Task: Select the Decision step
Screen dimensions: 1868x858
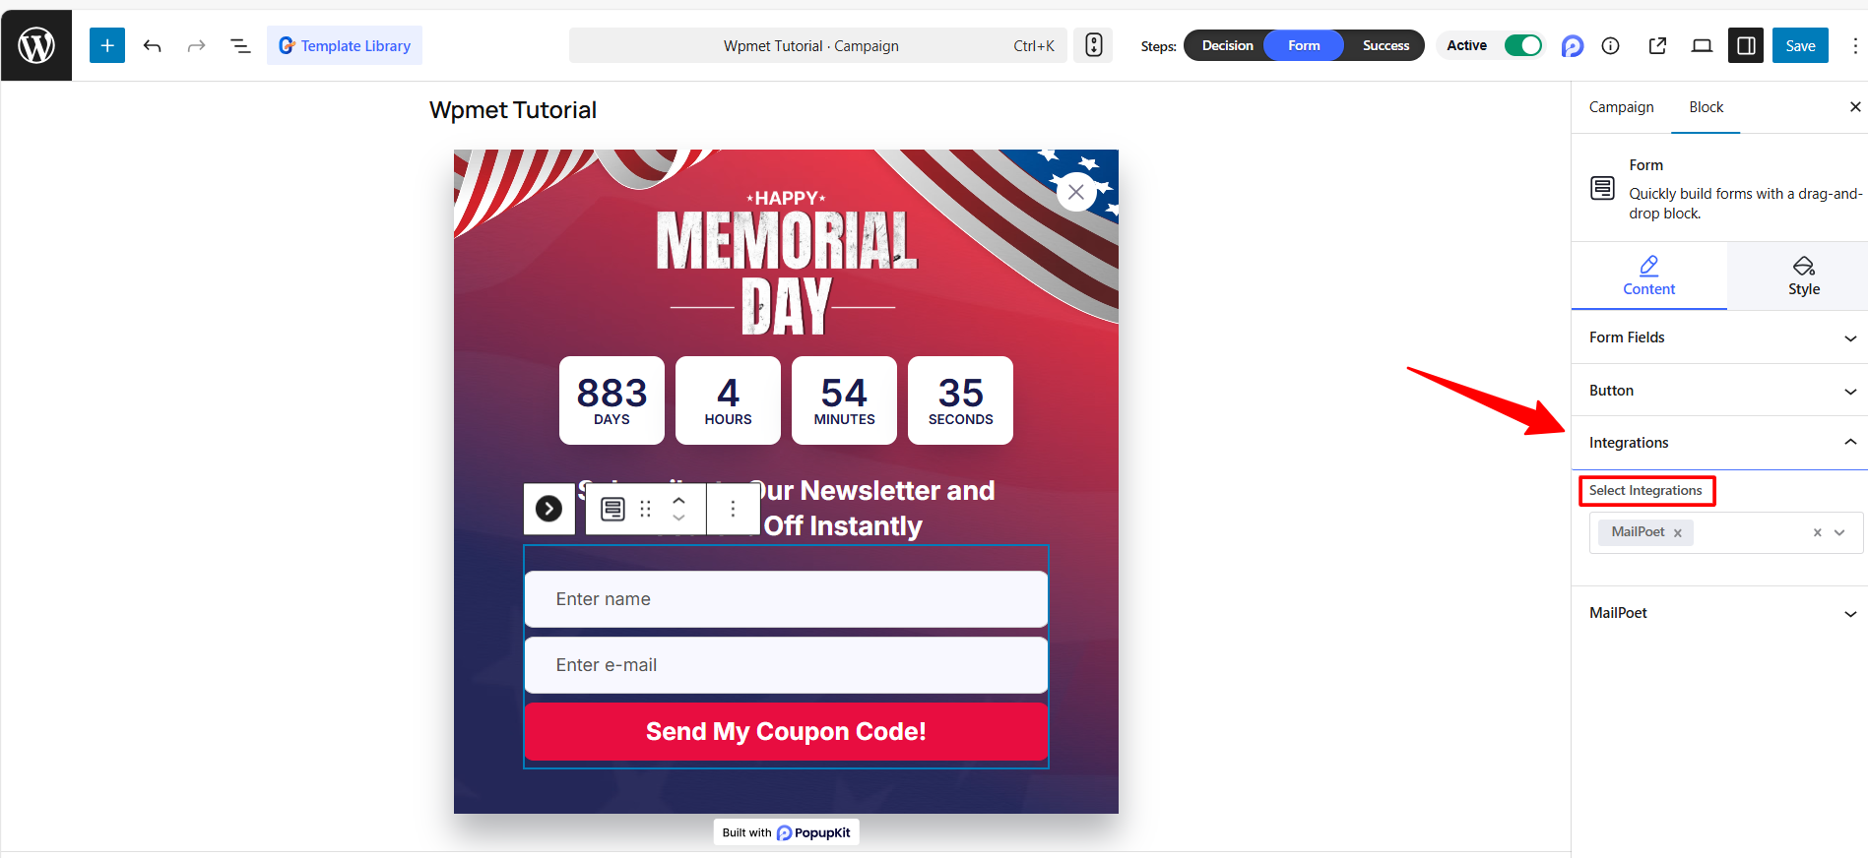Action: tap(1227, 45)
